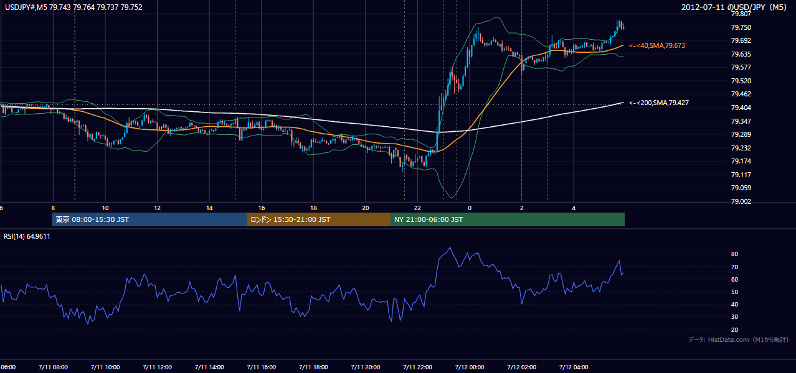The width and height of the screenshot is (796, 373).
Task: Select the ロンドン 15:30-21:00 JST session bar
Action: (x=319, y=219)
